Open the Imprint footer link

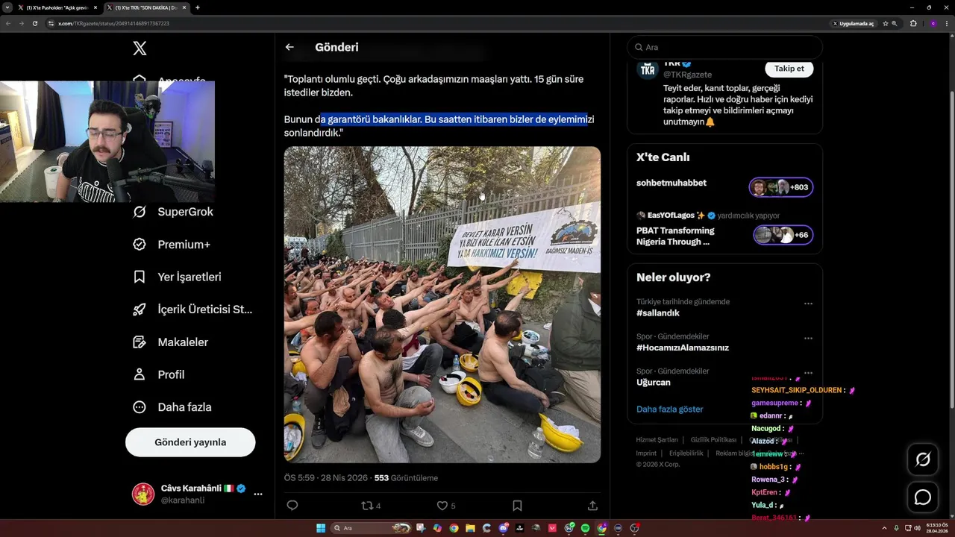coord(646,453)
